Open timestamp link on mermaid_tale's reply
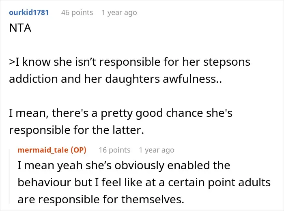 (x=157, y=150)
